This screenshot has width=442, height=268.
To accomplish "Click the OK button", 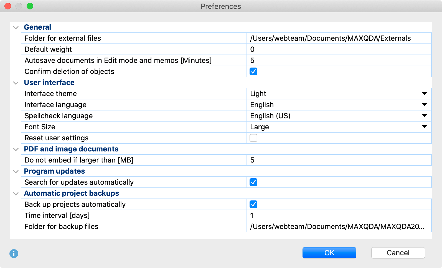I will coord(329,253).
